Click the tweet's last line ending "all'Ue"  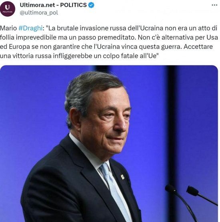click(79, 56)
